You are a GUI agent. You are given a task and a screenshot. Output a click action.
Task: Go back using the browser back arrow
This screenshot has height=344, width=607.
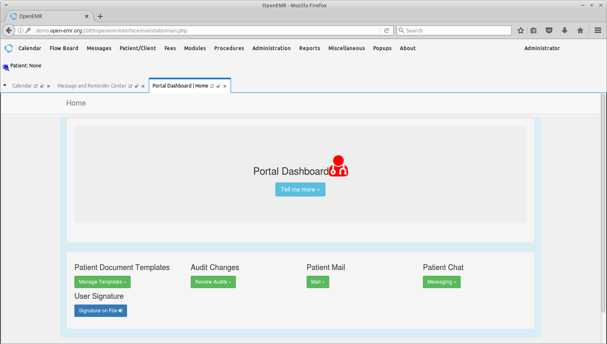9,30
